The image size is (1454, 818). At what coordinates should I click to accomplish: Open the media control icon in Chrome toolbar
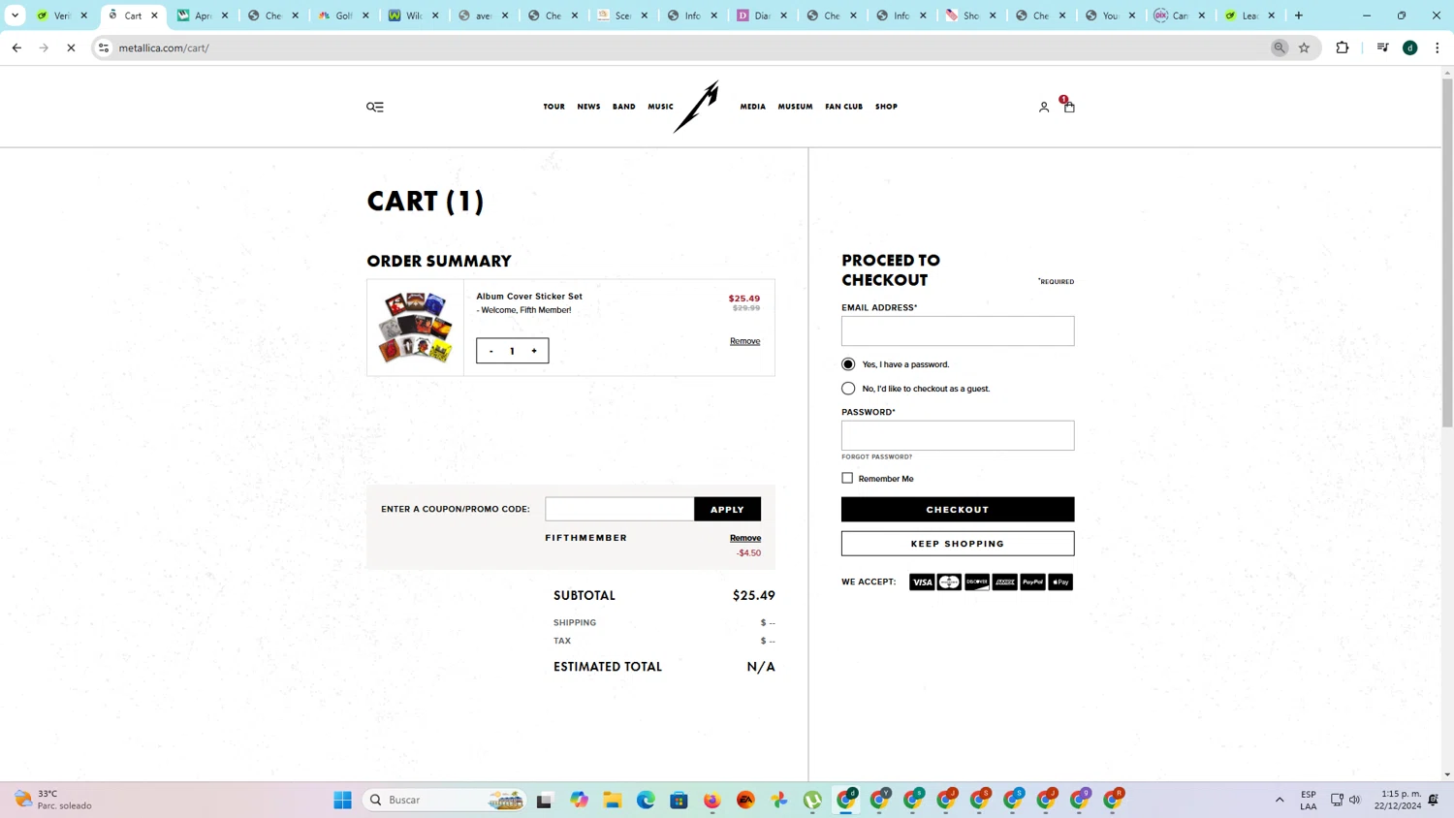1383,47
